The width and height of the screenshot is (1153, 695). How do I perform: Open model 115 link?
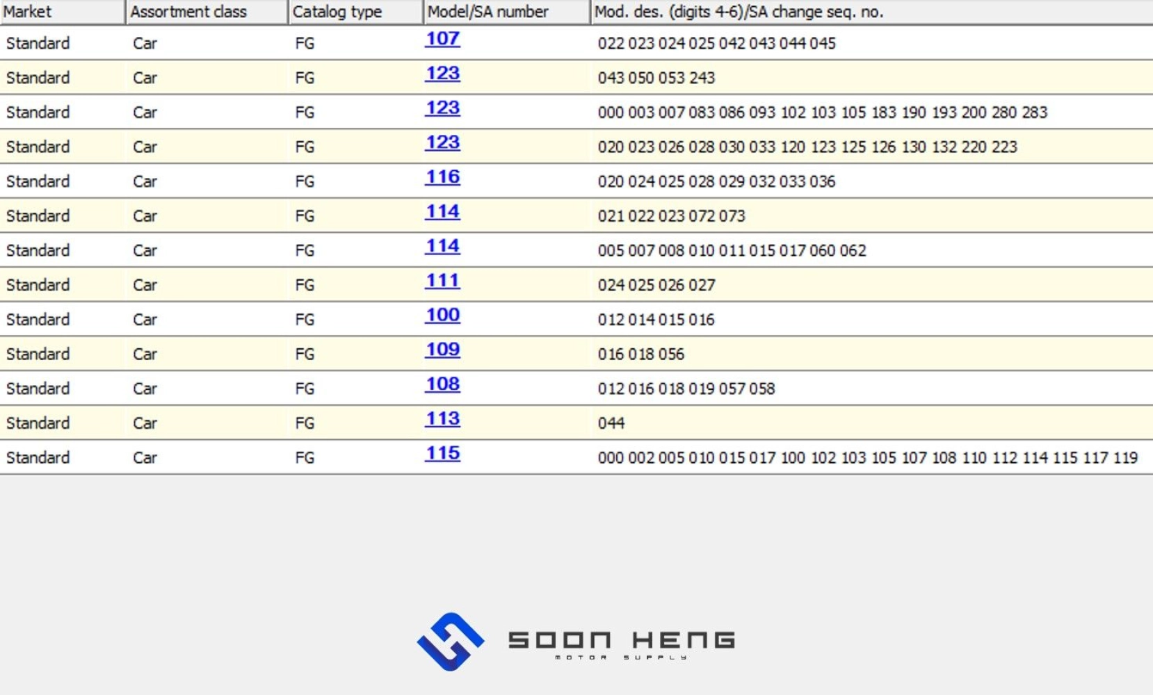tap(442, 454)
